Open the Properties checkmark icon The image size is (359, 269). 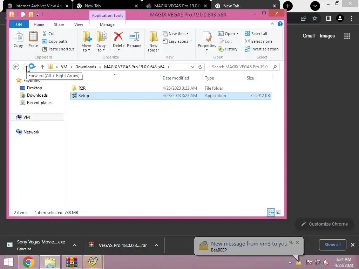[x=207, y=36]
